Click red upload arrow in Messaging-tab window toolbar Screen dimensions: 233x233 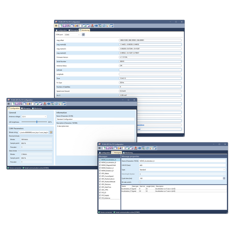[136, 148]
